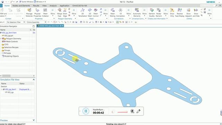This screenshot has height=125, width=222.
Task: Select V03_igs.prt in the navigator
Action: pos(8,36)
